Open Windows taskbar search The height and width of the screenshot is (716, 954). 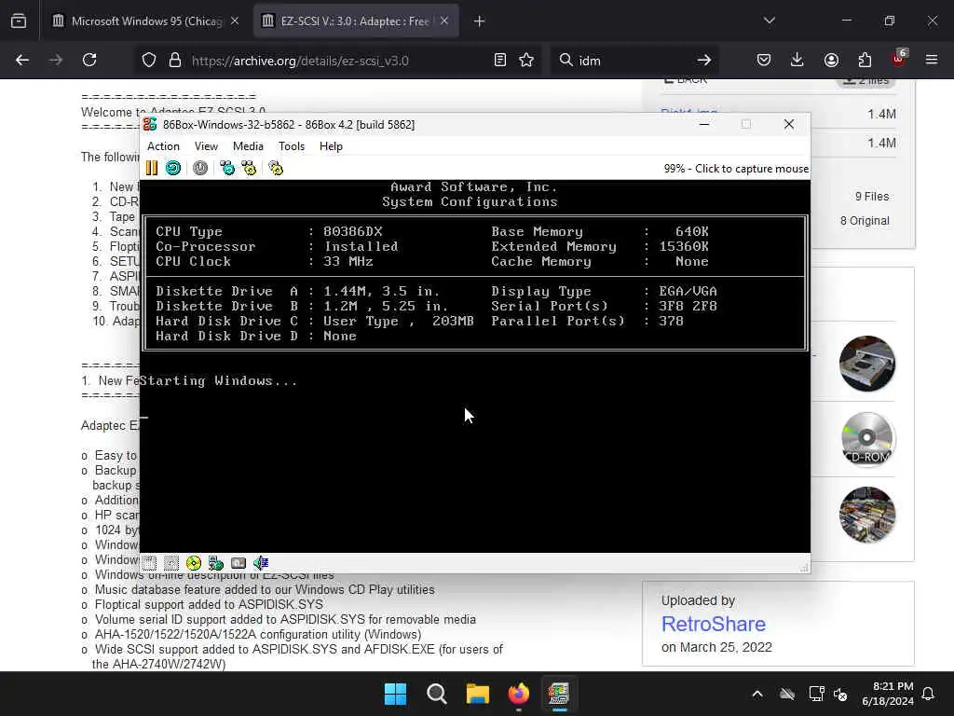[436, 694]
